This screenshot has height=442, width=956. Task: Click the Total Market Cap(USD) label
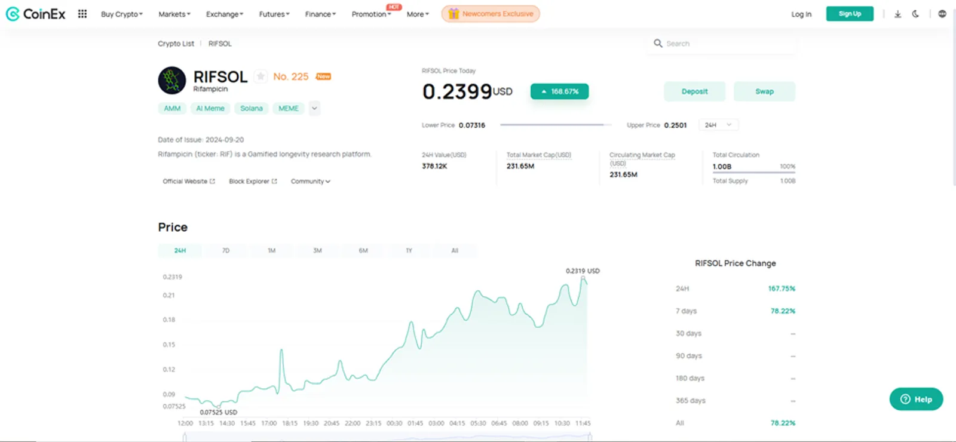pyautogui.click(x=539, y=155)
